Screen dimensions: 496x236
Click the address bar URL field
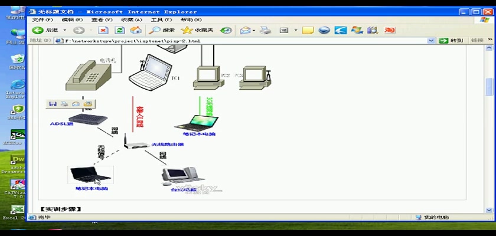(x=236, y=41)
